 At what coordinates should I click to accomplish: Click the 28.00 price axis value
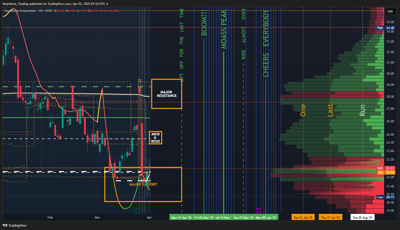click(390, 97)
